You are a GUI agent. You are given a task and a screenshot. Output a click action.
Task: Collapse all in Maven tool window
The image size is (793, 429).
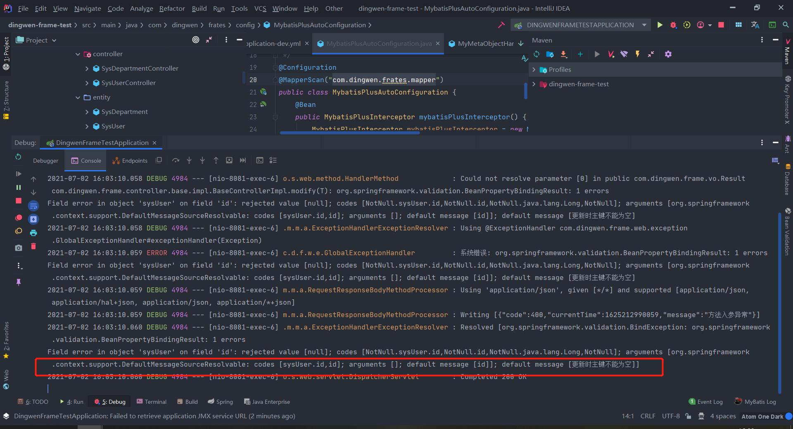click(x=651, y=54)
